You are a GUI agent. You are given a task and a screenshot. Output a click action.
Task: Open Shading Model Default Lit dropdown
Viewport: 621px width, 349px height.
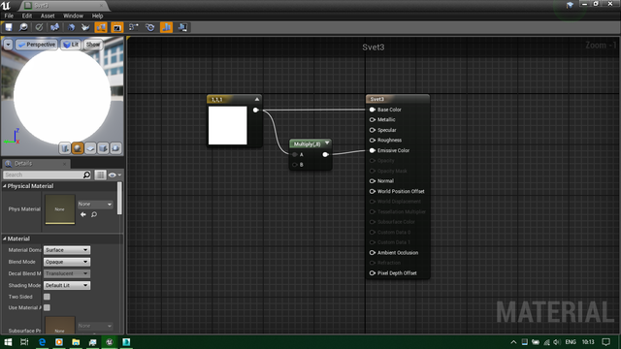coord(67,285)
